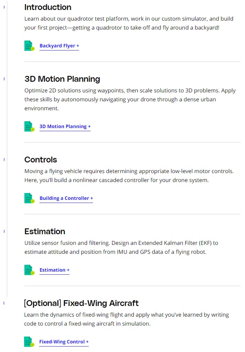Image resolution: width=245 pixels, height=352 pixels.
Task: Click the [Optional] Fixed-Wing Aircraft heading
Action: [81, 303]
